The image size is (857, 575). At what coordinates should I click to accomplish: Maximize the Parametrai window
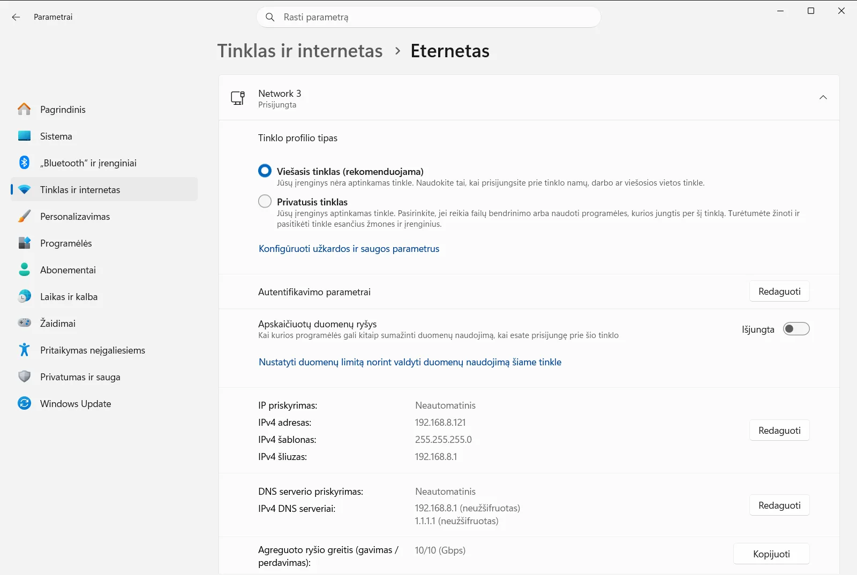tap(811, 11)
